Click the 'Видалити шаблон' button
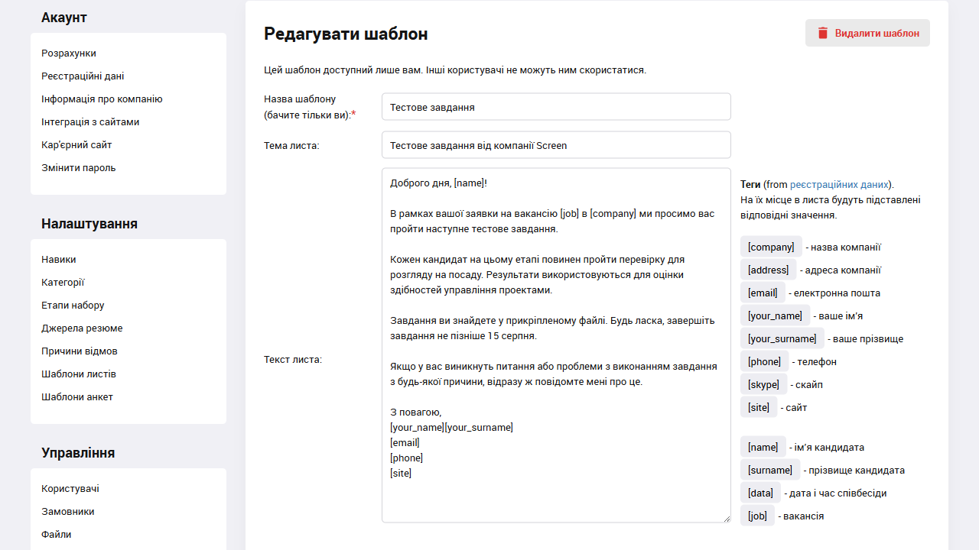 tap(867, 33)
